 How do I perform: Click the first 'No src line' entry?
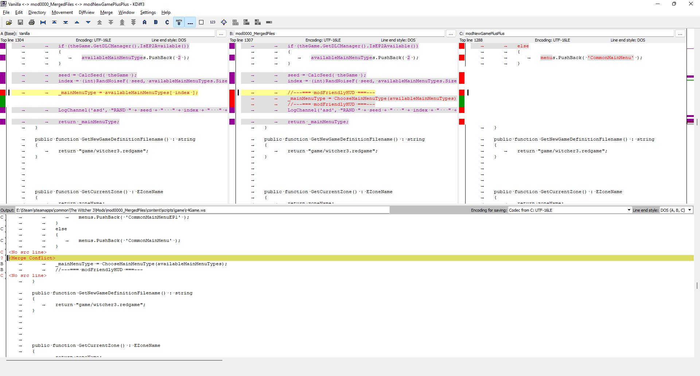click(x=28, y=252)
